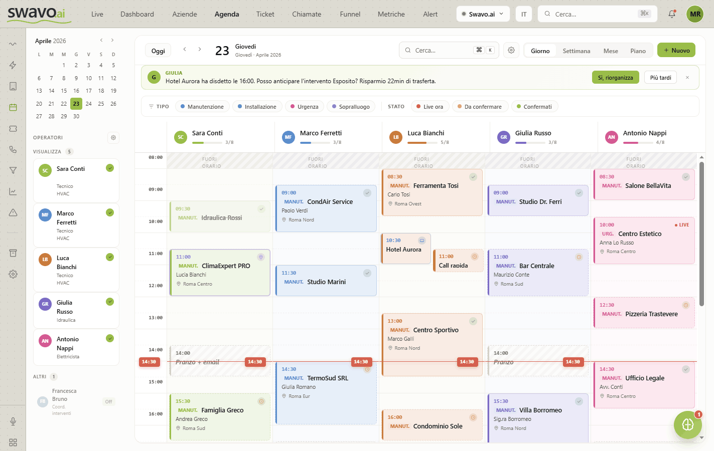Viewport: 714px width, 451px height.
Task: Select the calendar agenda sidebar icon
Action: (x=13, y=107)
